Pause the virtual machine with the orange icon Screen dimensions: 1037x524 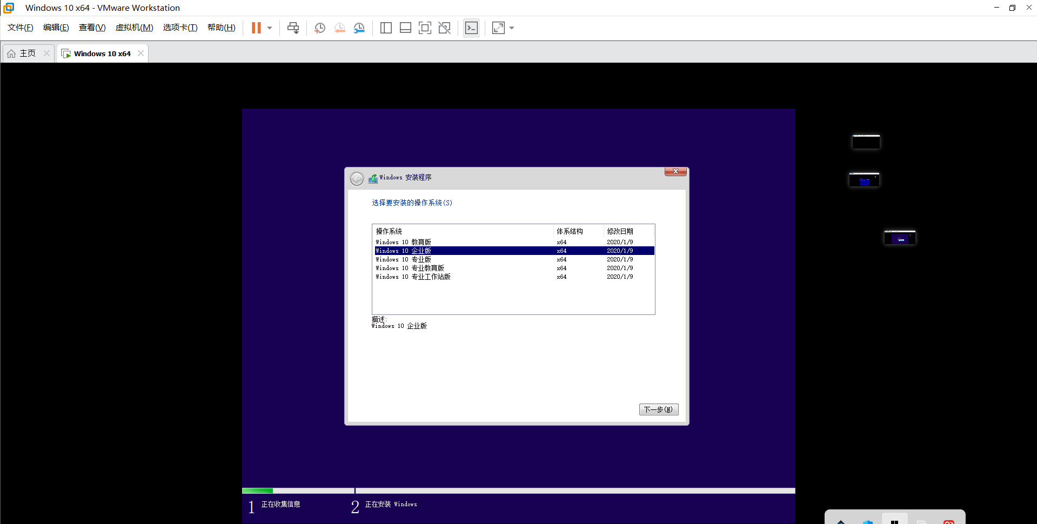[x=256, y=28]
